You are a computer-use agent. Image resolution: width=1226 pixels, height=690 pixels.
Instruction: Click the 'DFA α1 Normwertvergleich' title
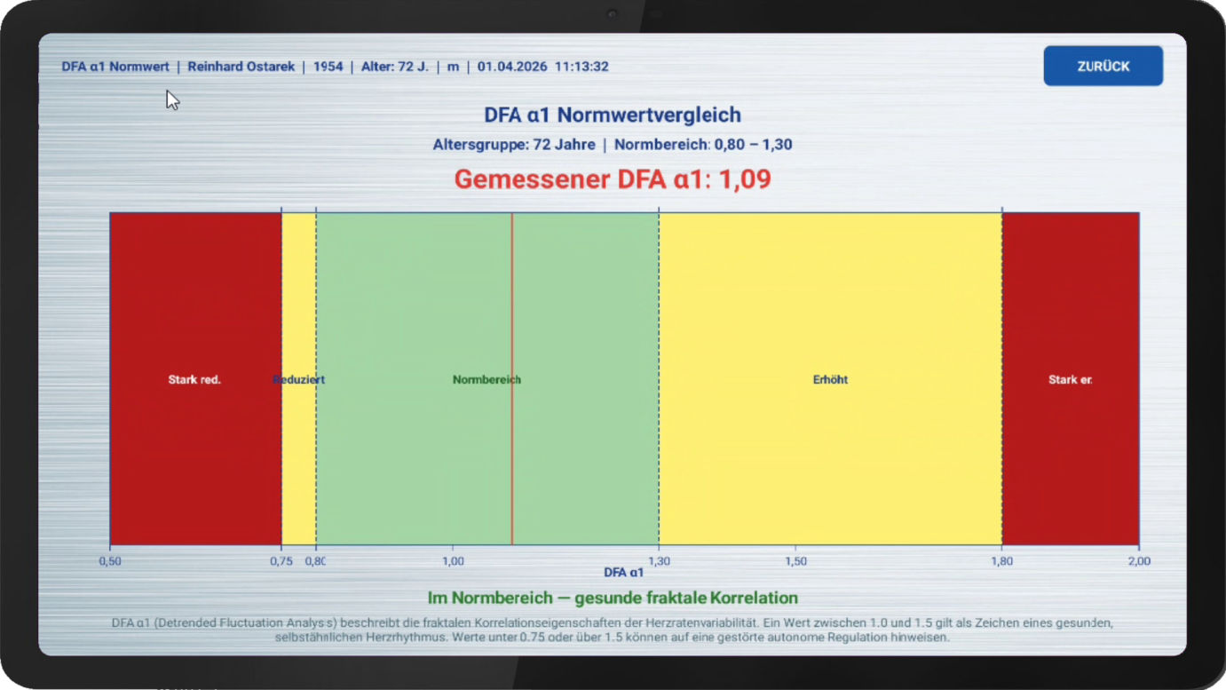click(x=613, y=115)
